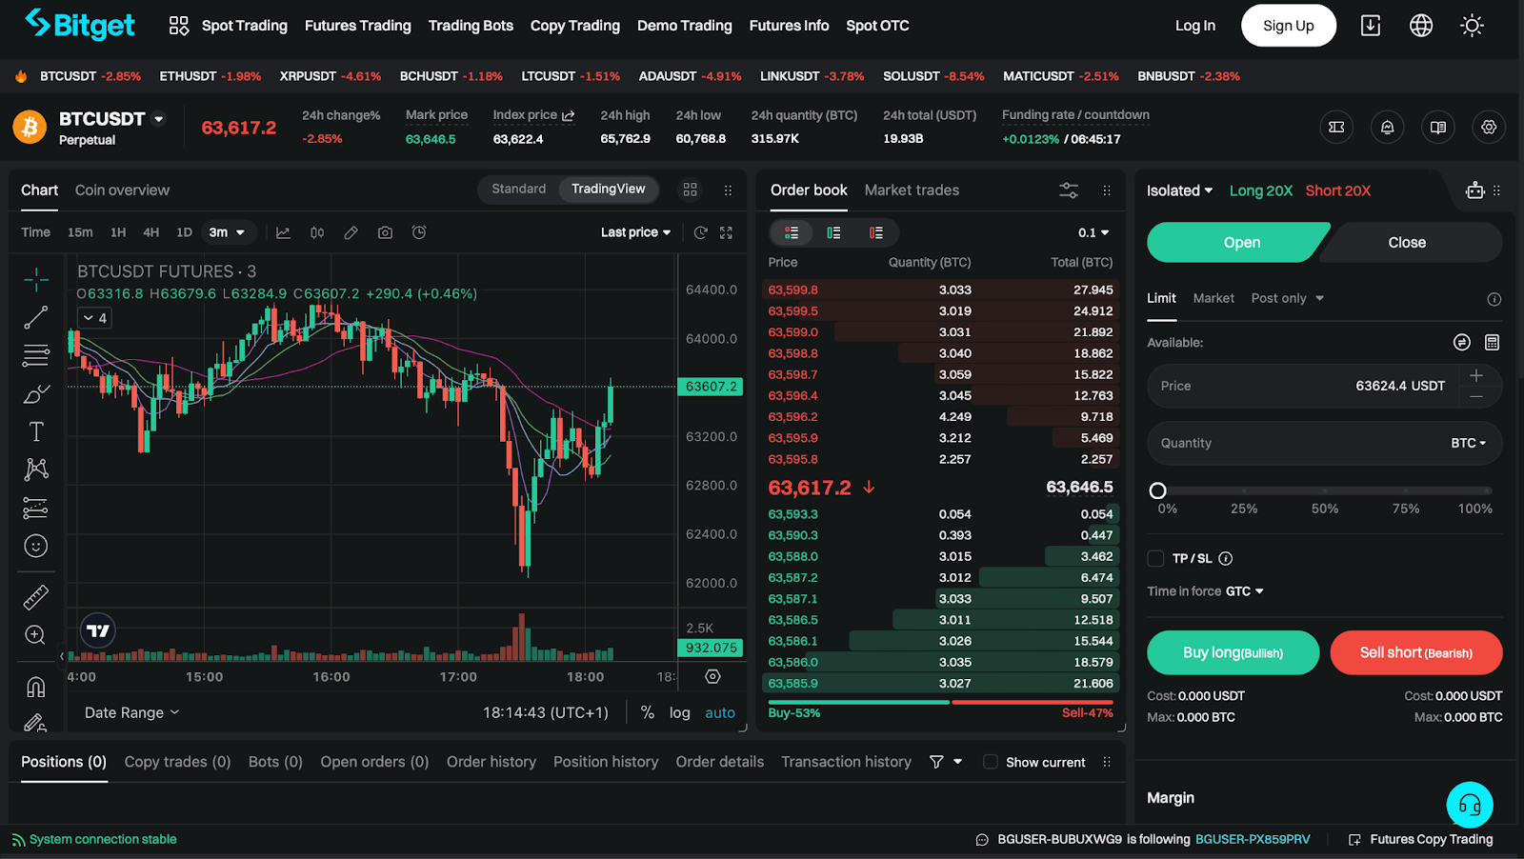
Task: Open the Order history tab
Action: click(x=491, y=762)
